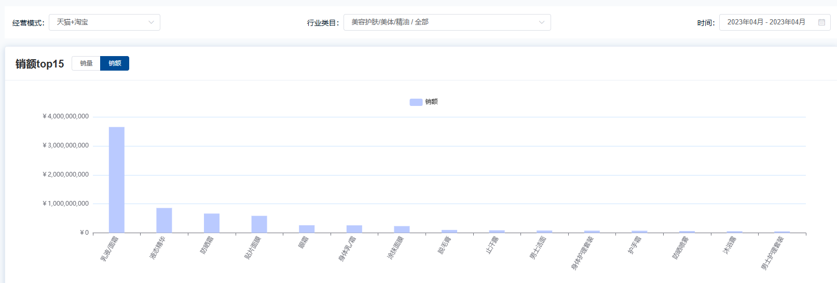Click the 乳液/面霜 bar in chart

pyautogui.click(x=116, y=180)
